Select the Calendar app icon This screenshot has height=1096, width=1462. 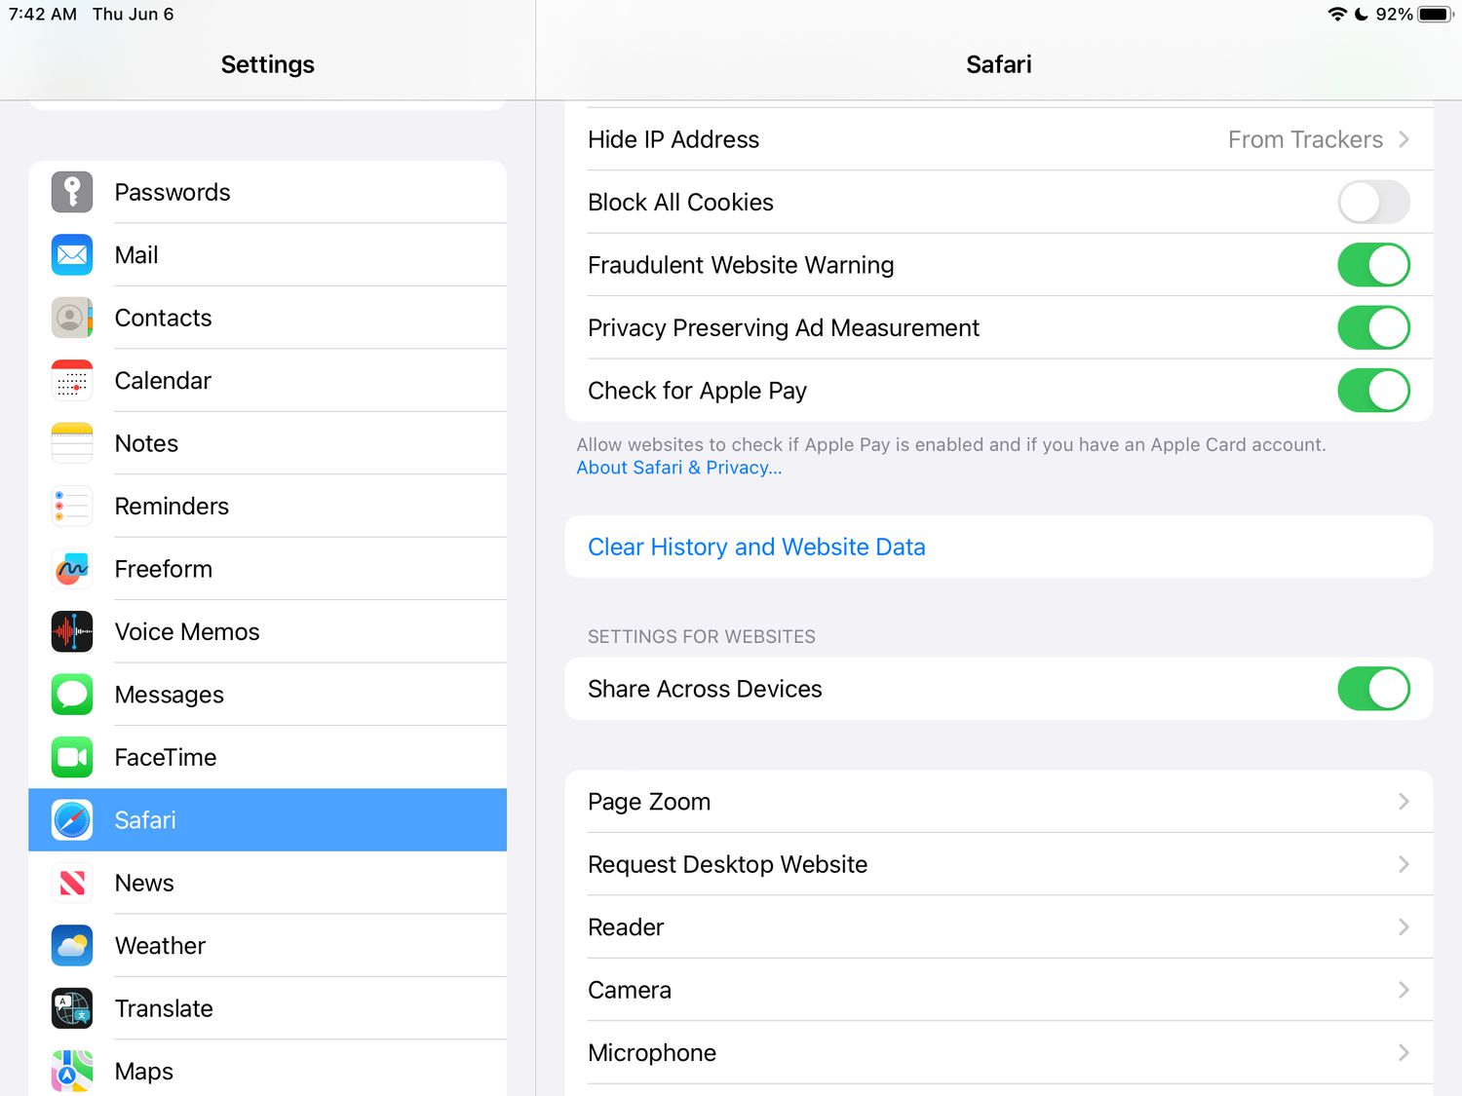tap(72, 381)
